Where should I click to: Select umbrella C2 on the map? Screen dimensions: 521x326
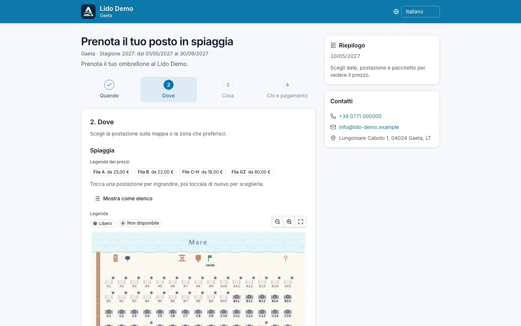tap(122, 313)
